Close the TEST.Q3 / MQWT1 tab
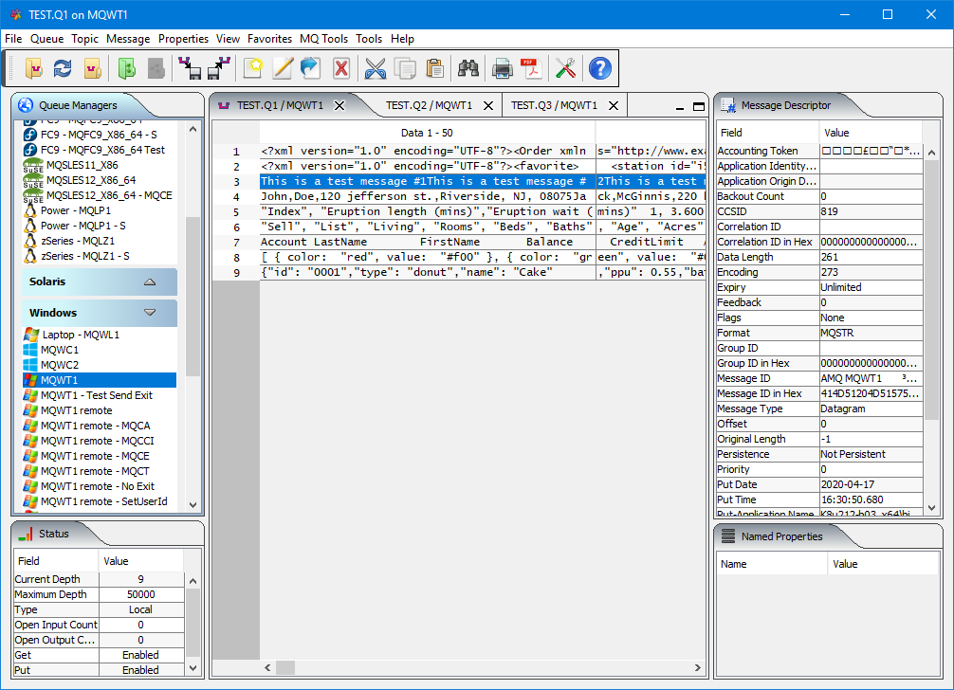Viewport: 954px width, 690px height. click(614, 106)
